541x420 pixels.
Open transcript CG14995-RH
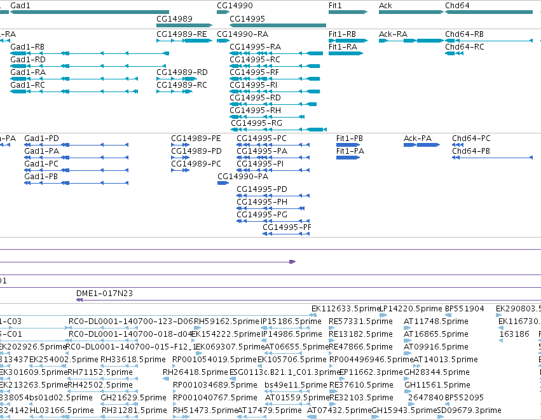(255, 111)
